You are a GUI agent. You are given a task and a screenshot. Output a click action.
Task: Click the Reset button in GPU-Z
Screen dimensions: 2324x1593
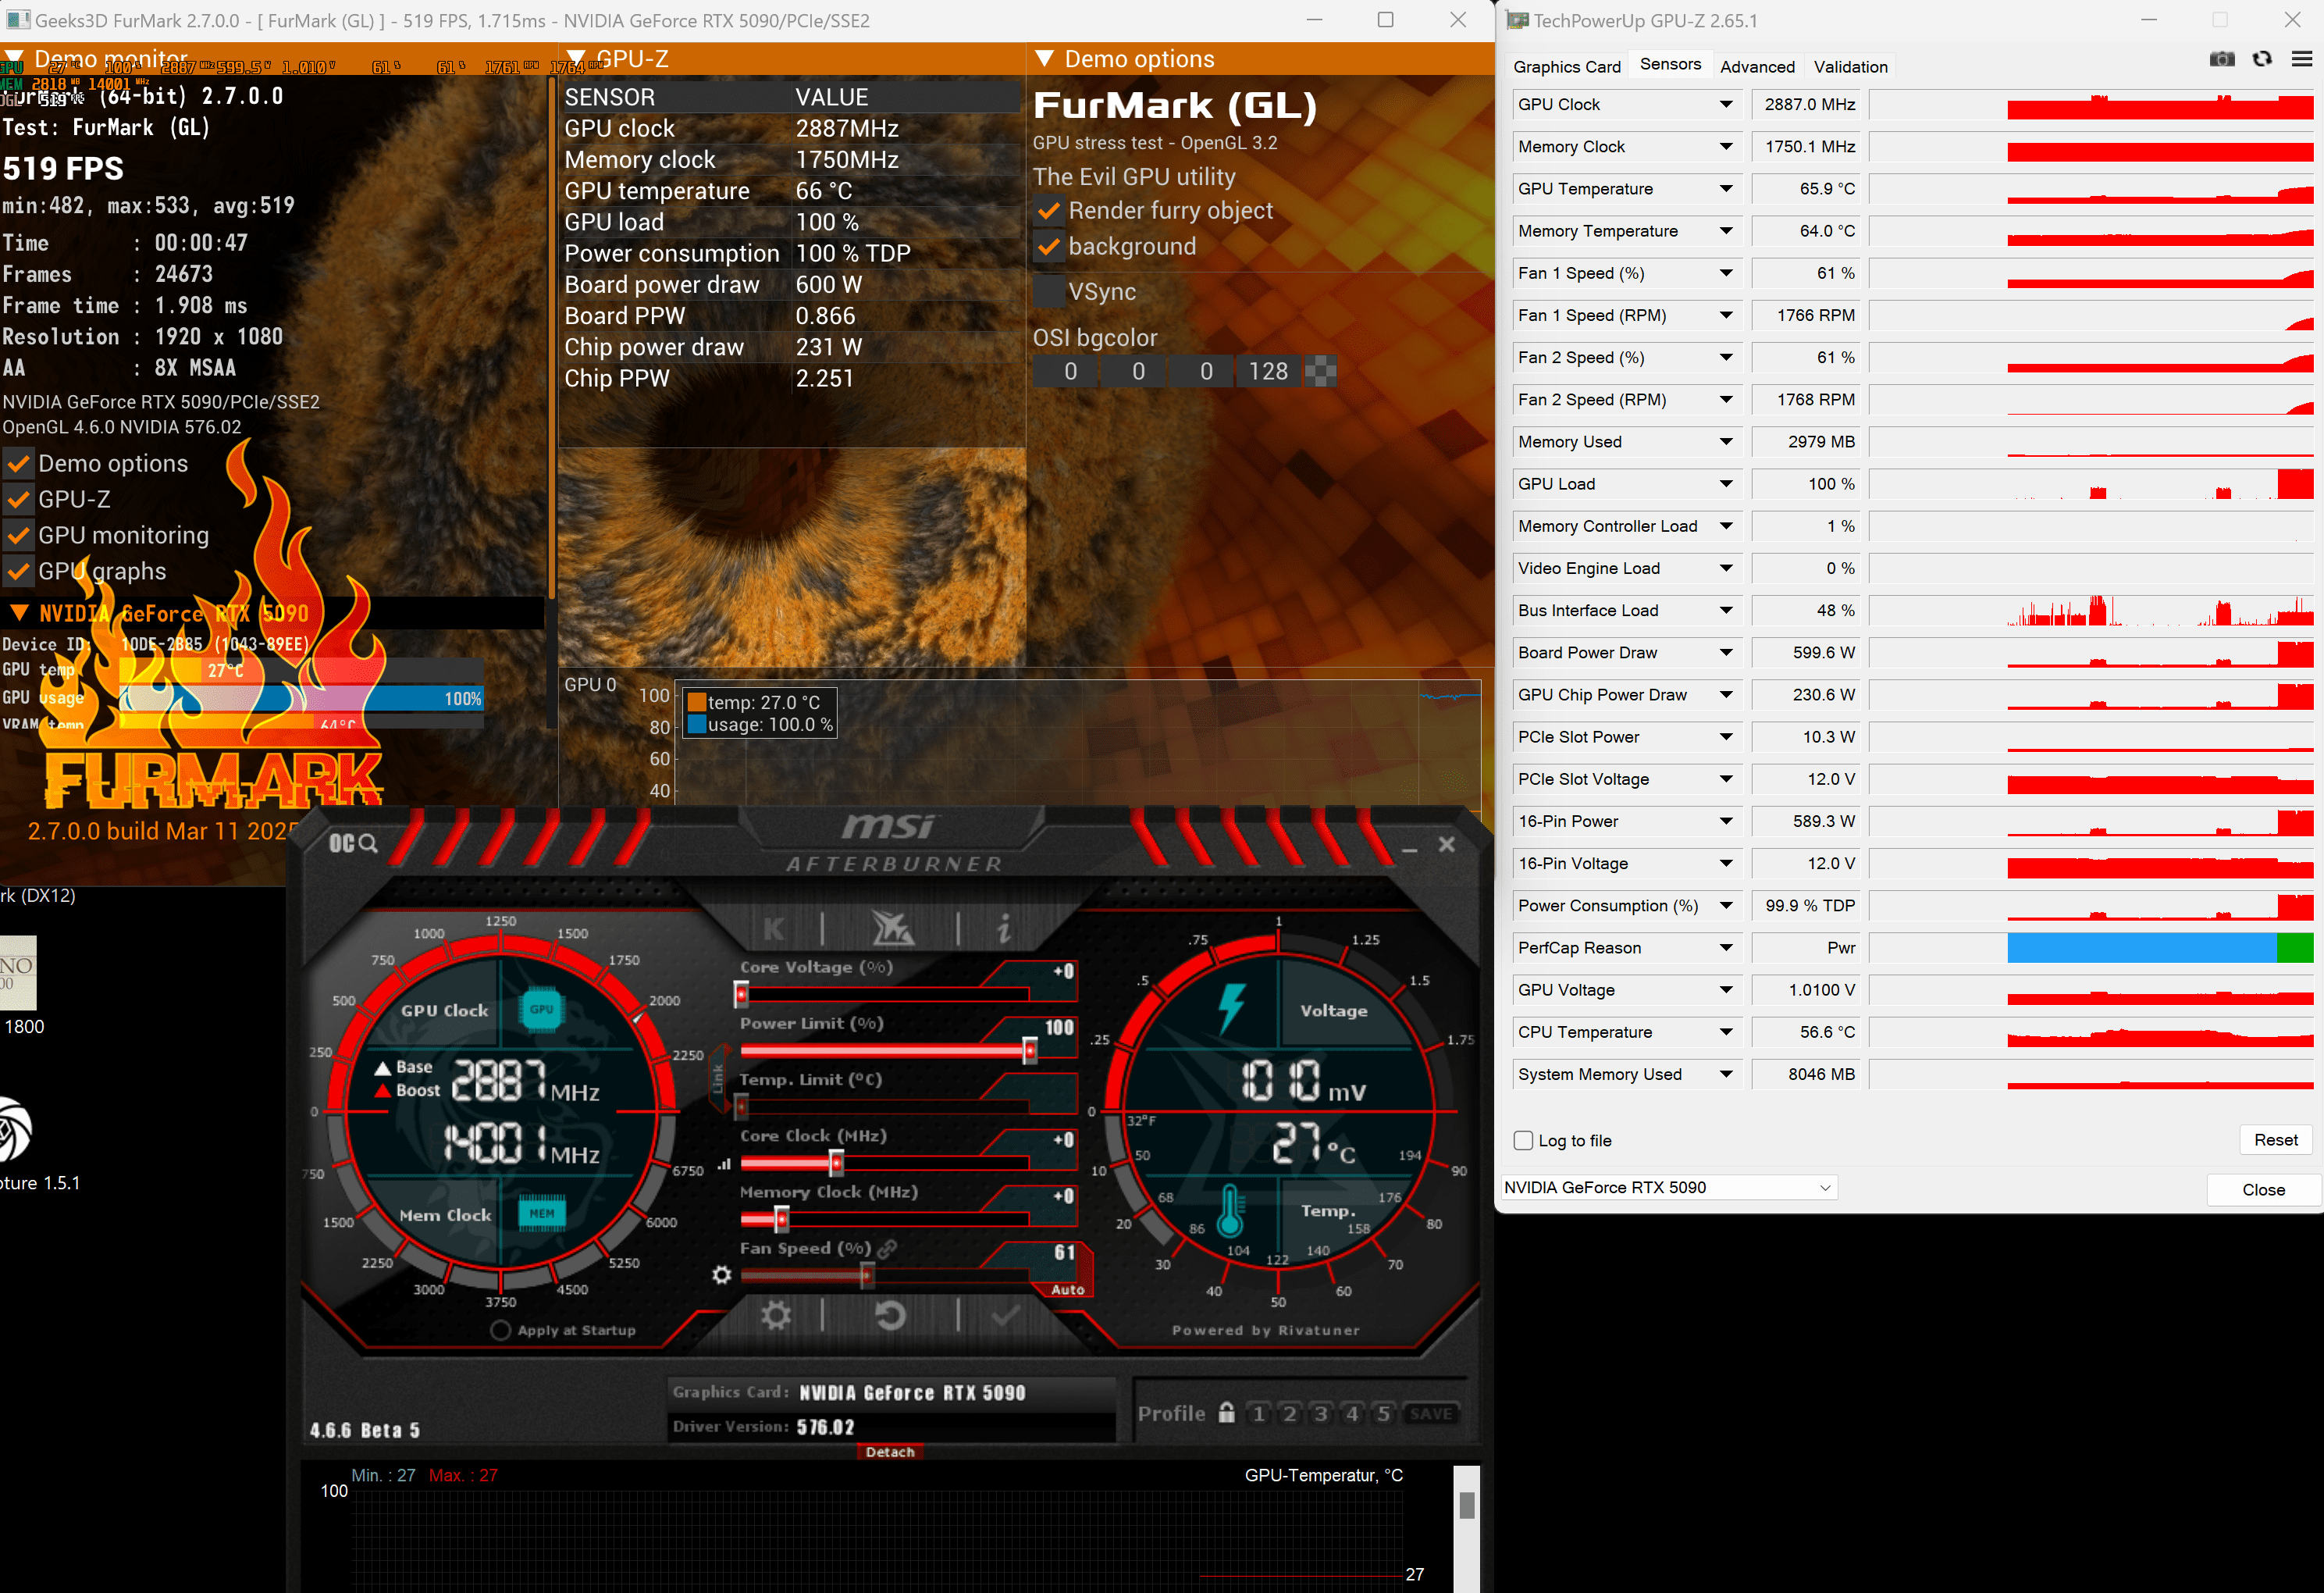point(2275,1140)
